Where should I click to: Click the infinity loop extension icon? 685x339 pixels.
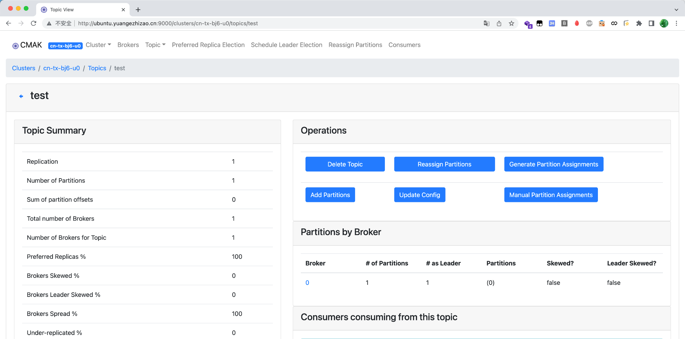(614, 23)
